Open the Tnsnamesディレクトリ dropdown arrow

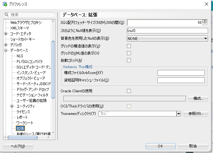[x=178, y=114]
